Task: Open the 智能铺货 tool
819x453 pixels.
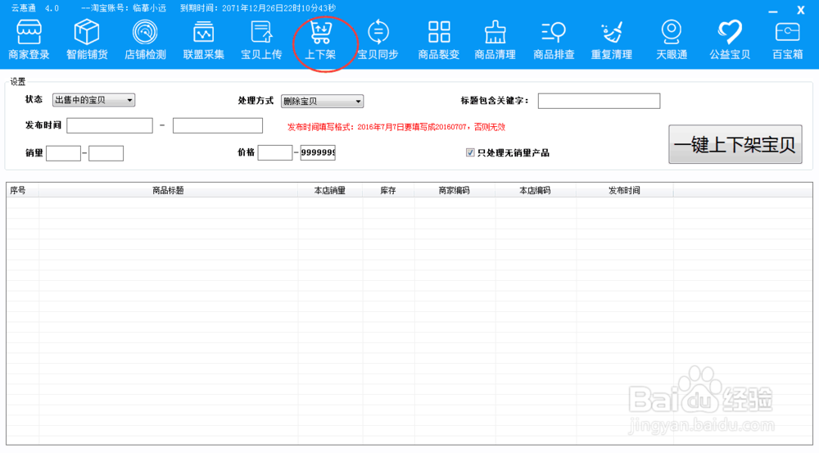Action: click(x=87, y=39)
